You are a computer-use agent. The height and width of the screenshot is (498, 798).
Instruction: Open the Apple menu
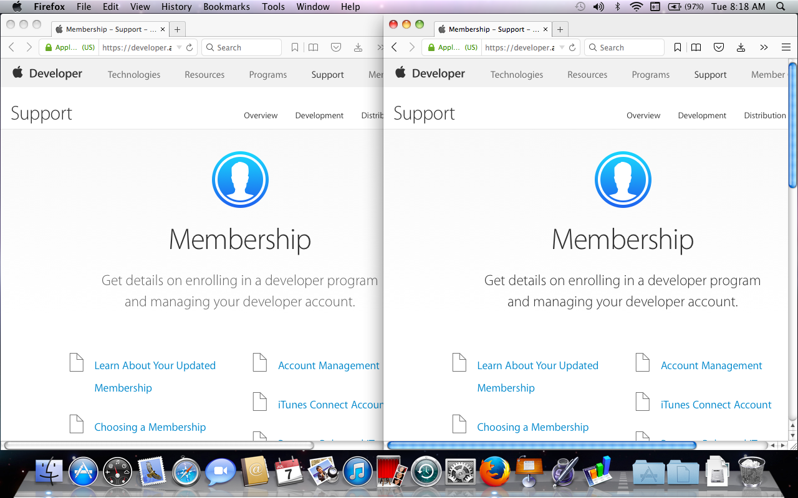[17, 7]
